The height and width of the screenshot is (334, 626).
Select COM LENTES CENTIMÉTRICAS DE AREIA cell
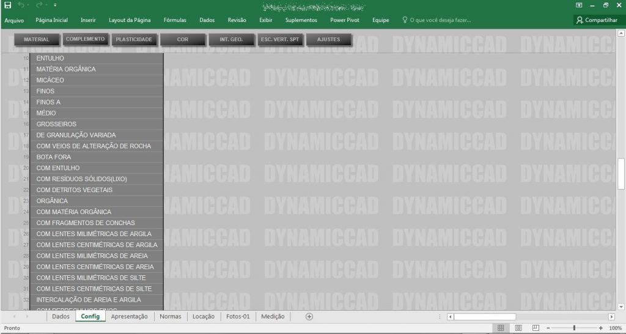pyautogui.click(x=97, y=267)
